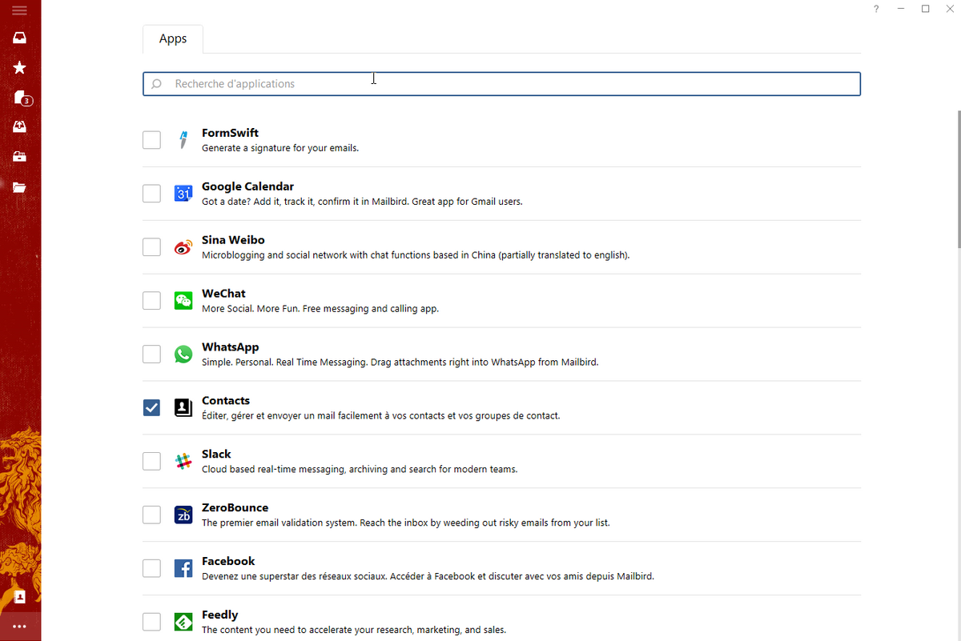Enable the Slack app checkbox
The height and width of the screenshot is (641, 961).
pos(151,462)
